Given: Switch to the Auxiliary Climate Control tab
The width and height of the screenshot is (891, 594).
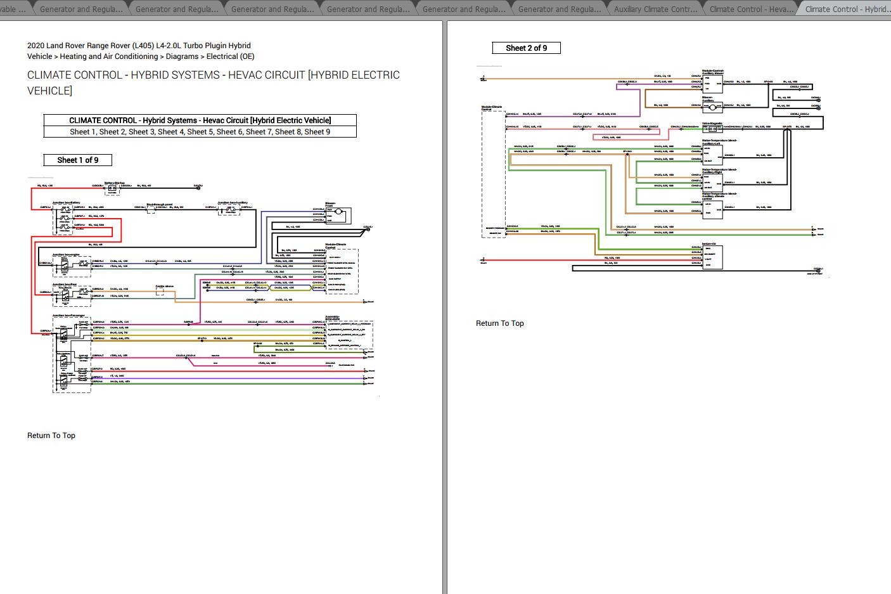Looking at the screenshot, I should 655,10.
